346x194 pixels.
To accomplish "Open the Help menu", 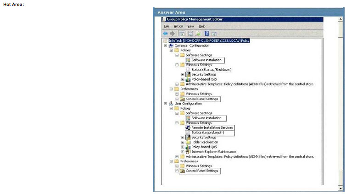I will pos(202,26).
